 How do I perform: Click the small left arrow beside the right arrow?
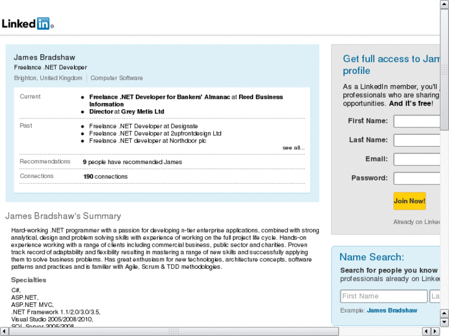(427, 332)
